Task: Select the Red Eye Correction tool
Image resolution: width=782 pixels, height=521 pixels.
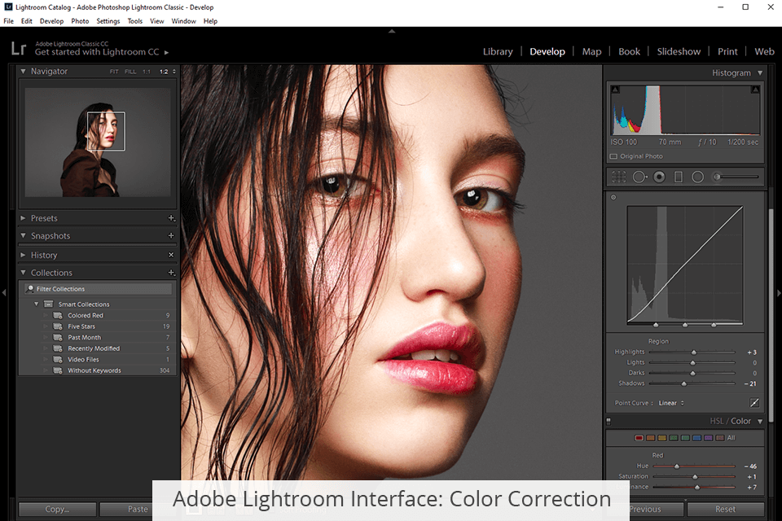Action: 659,177
